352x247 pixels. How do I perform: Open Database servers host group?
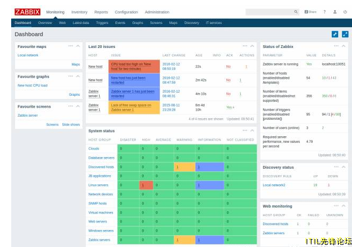[101, 158]
